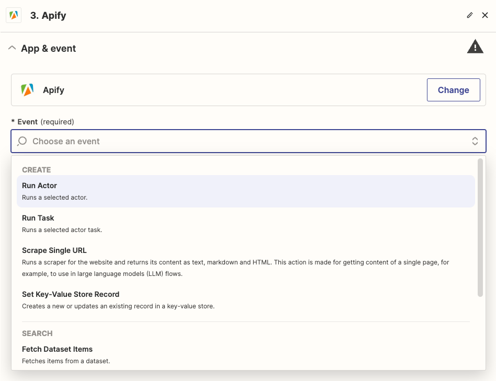Click the X to close the Apify step
Image resolution: width=496 pixels, height=381 pixels.
485,15
